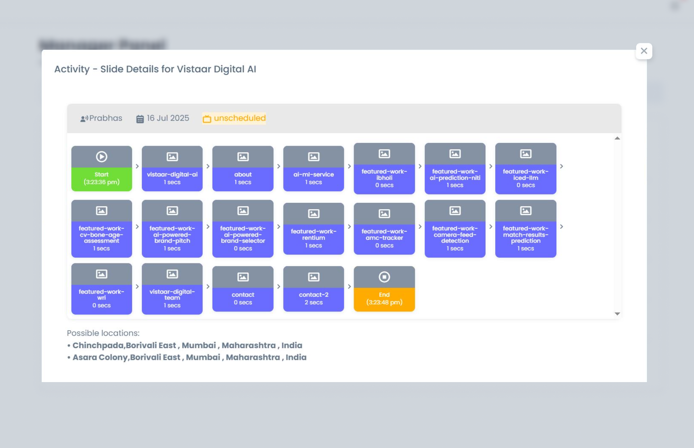Click the ai-ml-service 1 secs label
Image resolution: width=694 pixels, height=448 pixels.
313,179
